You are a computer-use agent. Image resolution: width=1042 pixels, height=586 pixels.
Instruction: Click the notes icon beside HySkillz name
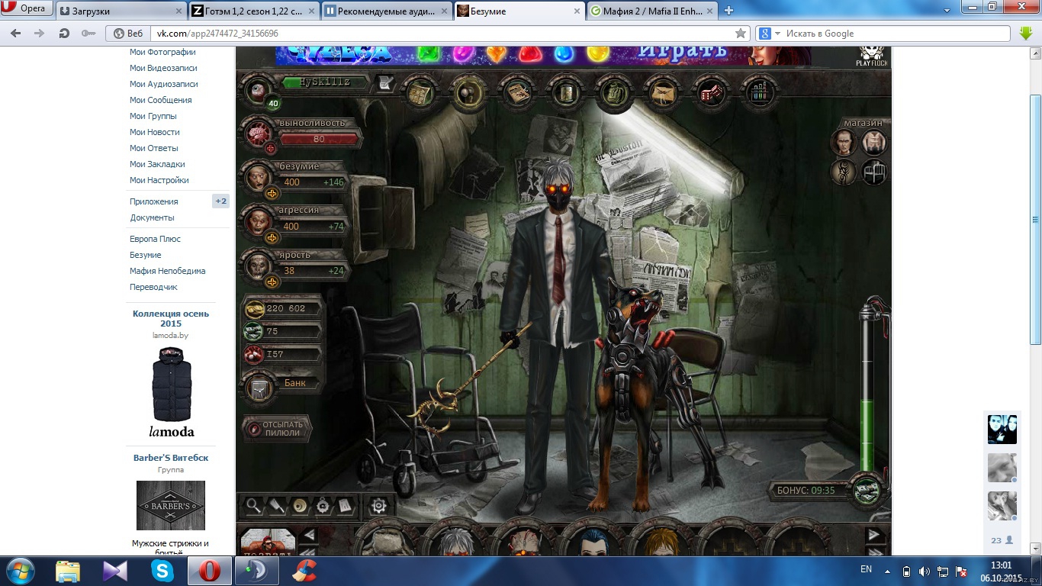[x=385, y=83]
